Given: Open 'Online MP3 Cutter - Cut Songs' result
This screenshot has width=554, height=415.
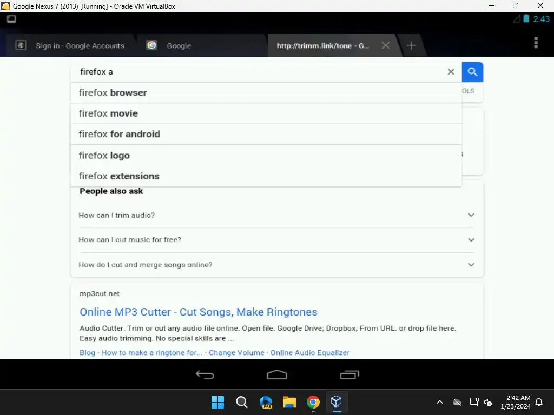Looking at the screenshot, I should [199, 312].
